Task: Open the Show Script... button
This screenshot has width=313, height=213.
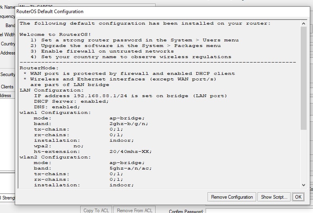Action: coord(274,197)
